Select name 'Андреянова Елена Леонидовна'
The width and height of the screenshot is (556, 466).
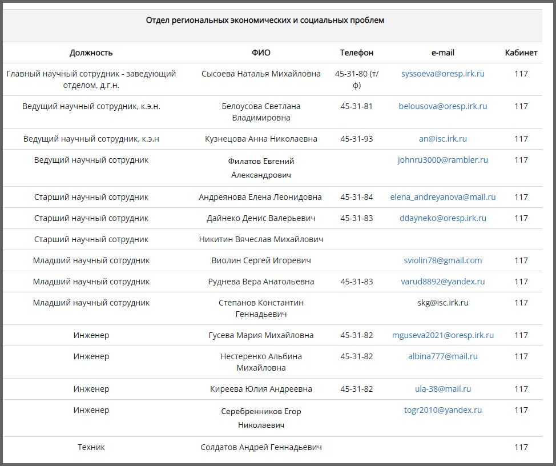pyautogui.click(x=260, y=197)
